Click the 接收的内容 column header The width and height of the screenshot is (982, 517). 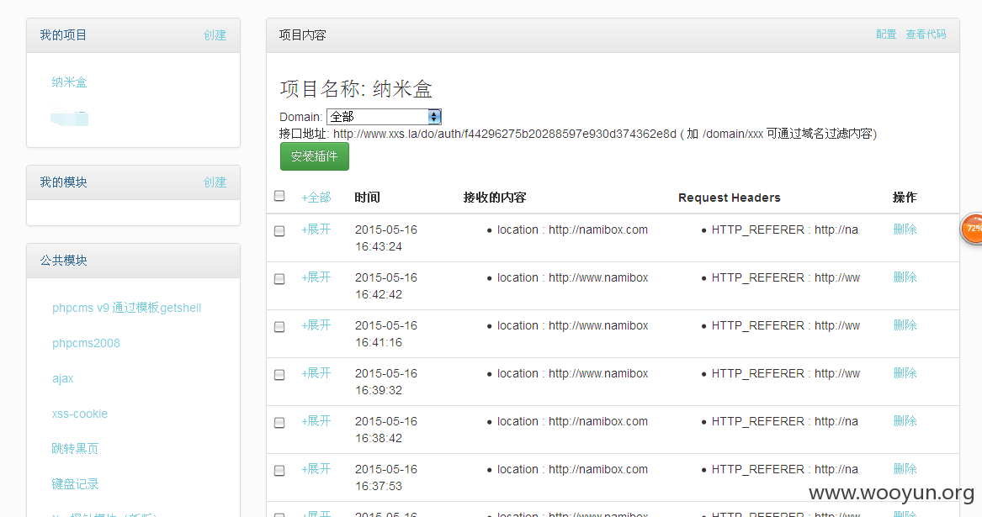point(495,198)
